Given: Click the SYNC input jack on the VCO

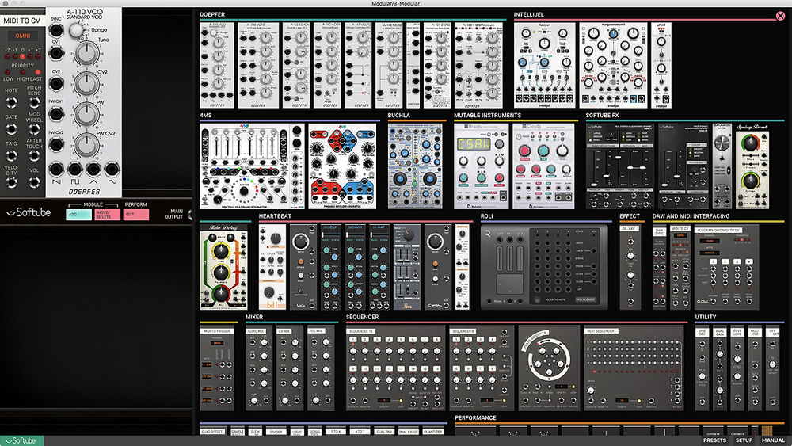Looking at the screenshot, I should point(56,30).
